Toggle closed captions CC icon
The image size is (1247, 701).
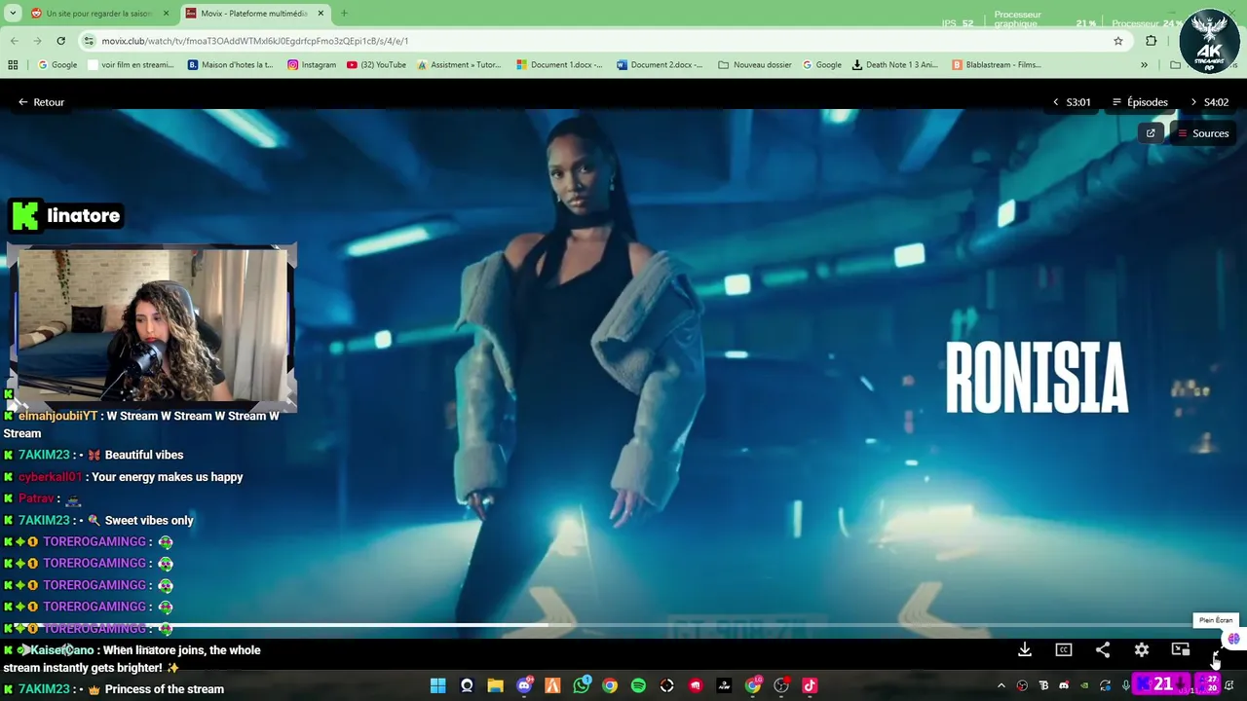1064,649
